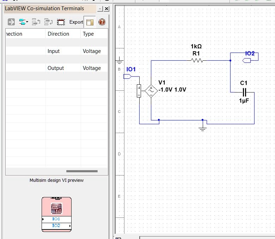Click the horizontal scrollbar in terminals table
The image size is (275, 239).
click(x=82, y=171)
